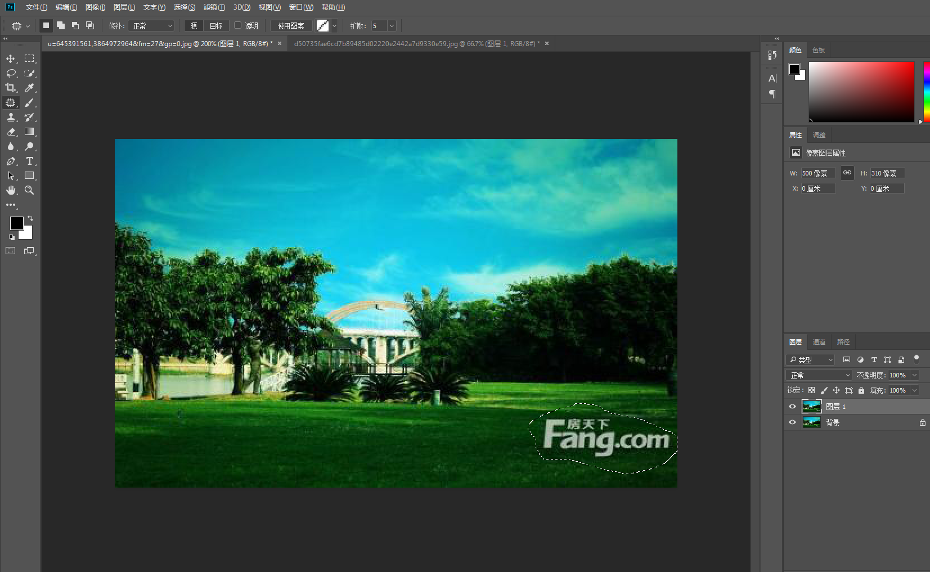Screen dimensions: 930x572
Task: Open the Edit Toolbar three-dots menu
Action: [x=11, y=205]
